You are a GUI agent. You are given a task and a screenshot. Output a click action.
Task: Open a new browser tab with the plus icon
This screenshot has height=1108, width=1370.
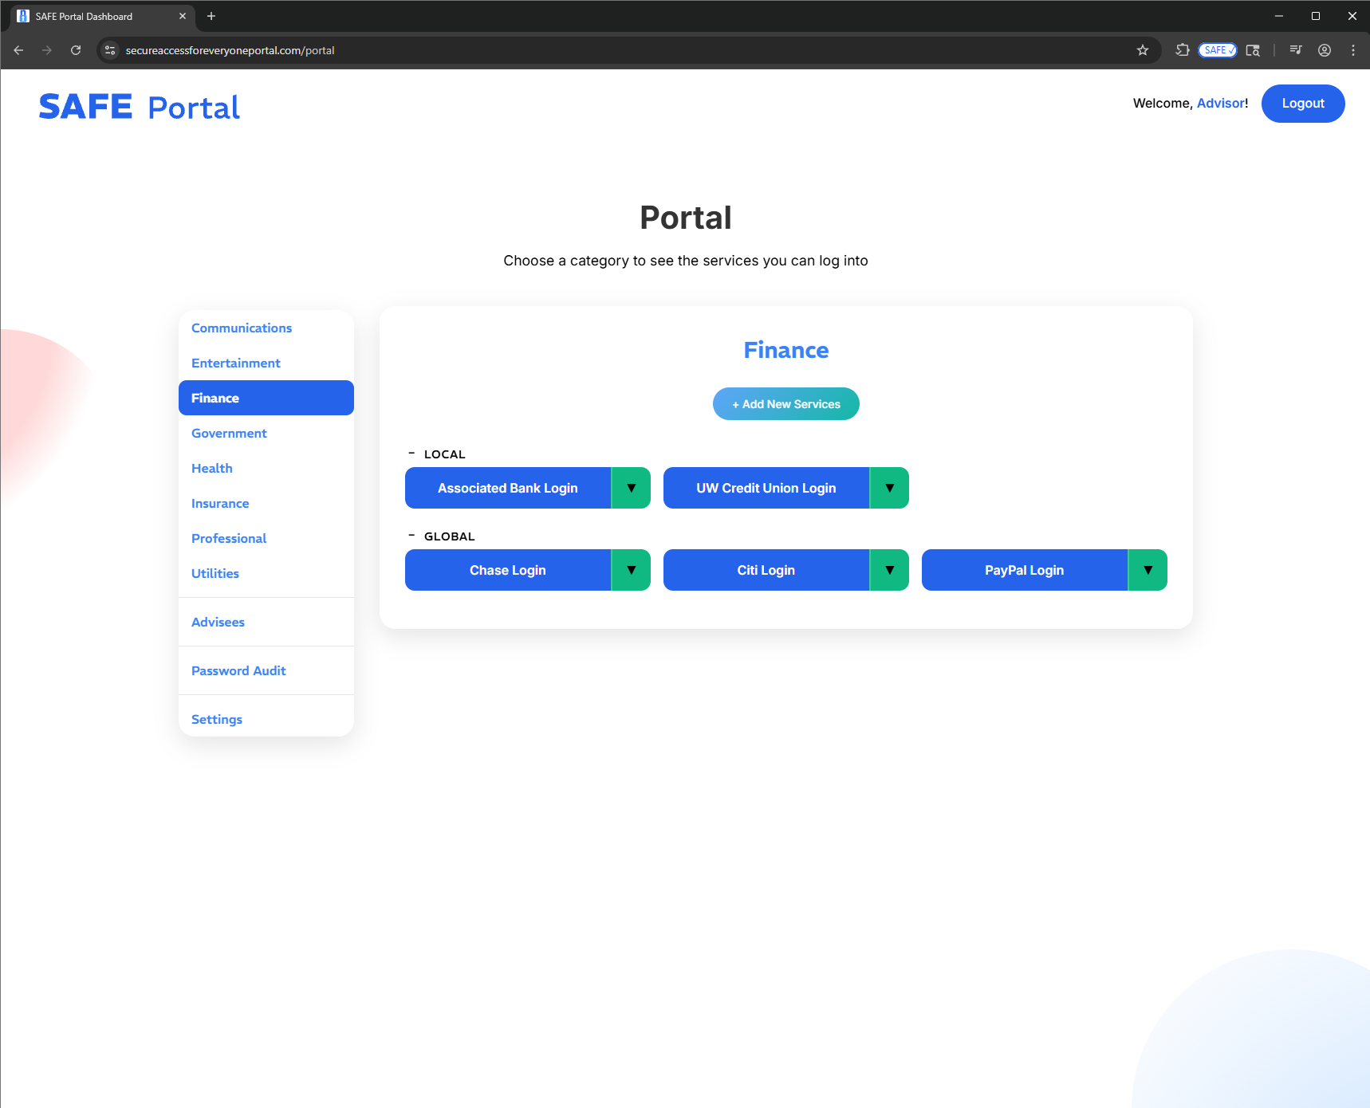(211, 16)
